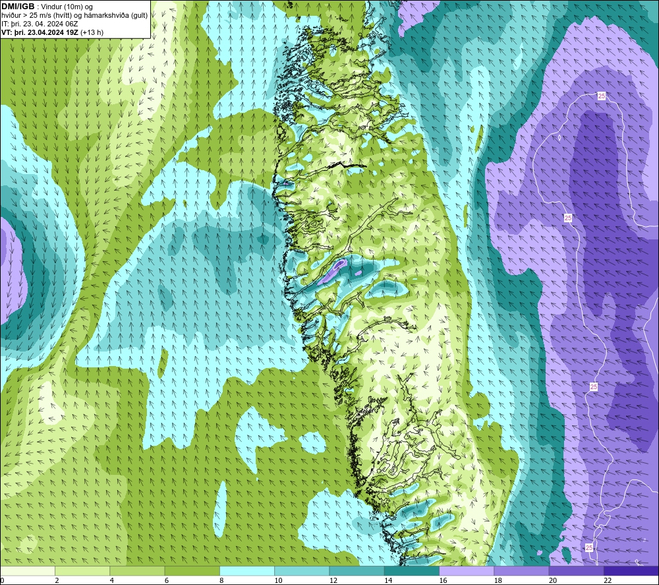The image size is (659, 585).
Task: Select the medium teal 12–14 m/s swatch
Action: [x=357, y=570]
